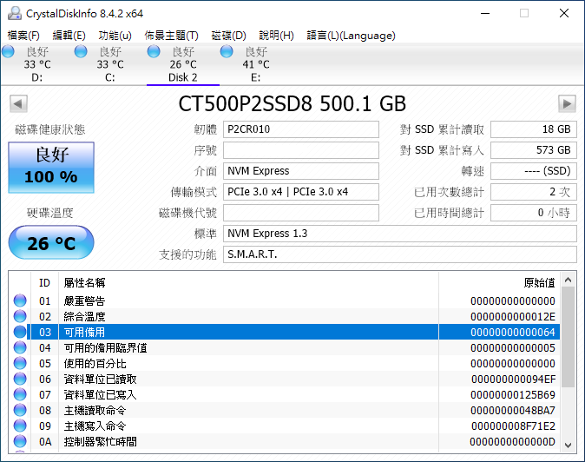Image resolution: width=585 pixels, height=462 pixels.
Task: Click the 原始值 column header
Action: pos(499,282)
